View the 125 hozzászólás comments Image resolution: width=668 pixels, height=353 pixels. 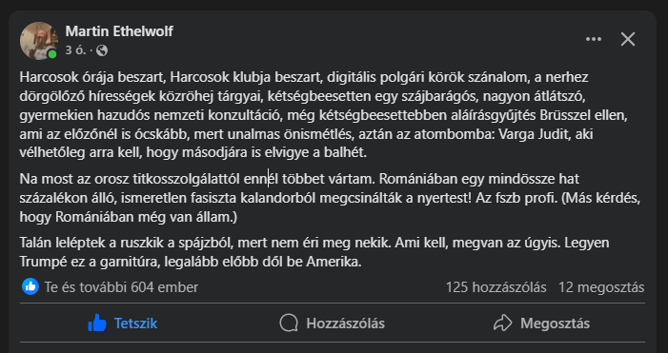496,287
